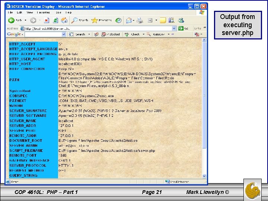Open the Google Search button dropdown arrow
268x201 pixels.
[89, 34]
